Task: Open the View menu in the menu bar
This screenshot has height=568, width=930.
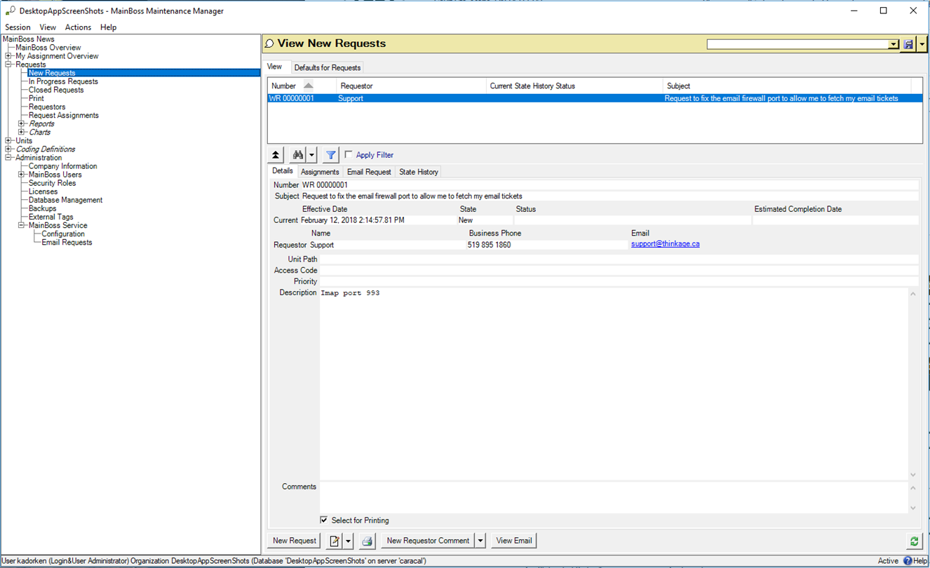Action: pyautogui.click(x=48, y=27)
